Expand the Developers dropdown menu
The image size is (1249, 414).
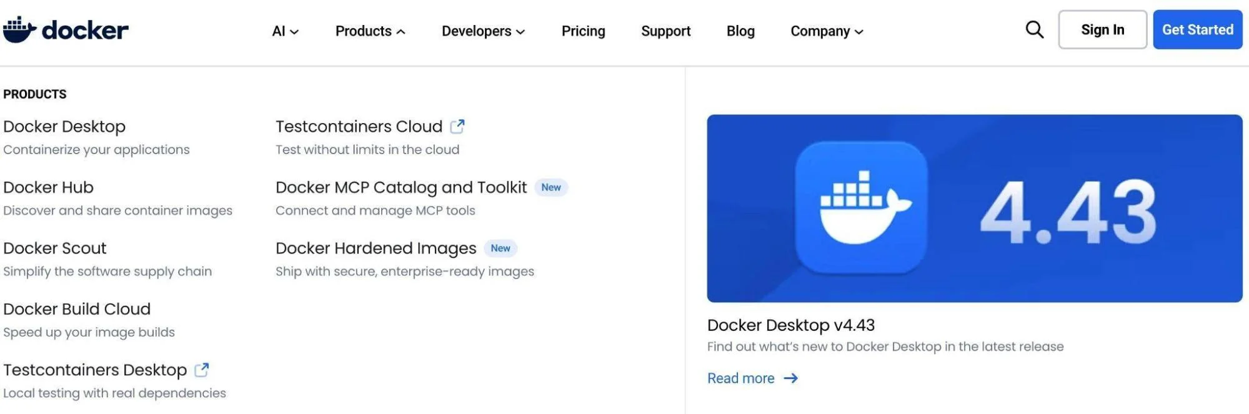(482, 31)
